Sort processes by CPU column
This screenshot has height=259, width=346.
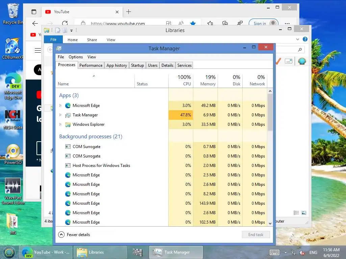[181, 80]
